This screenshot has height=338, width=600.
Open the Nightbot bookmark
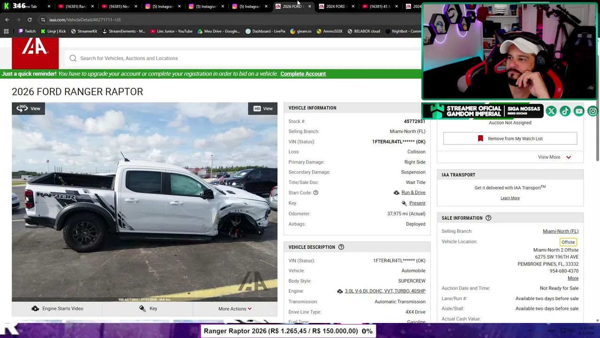403,31
